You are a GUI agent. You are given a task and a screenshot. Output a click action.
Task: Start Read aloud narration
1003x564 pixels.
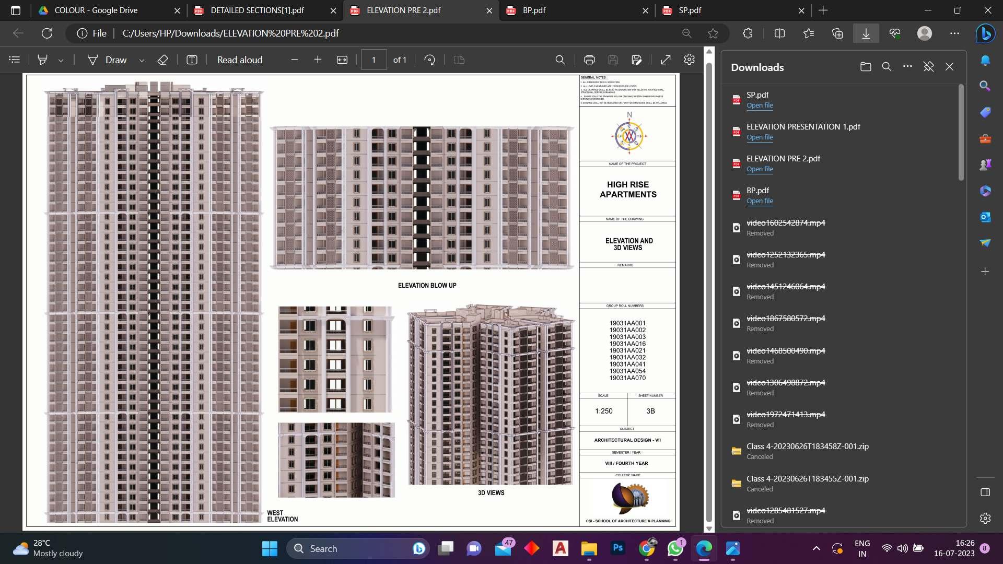click(x=239, y=60)
